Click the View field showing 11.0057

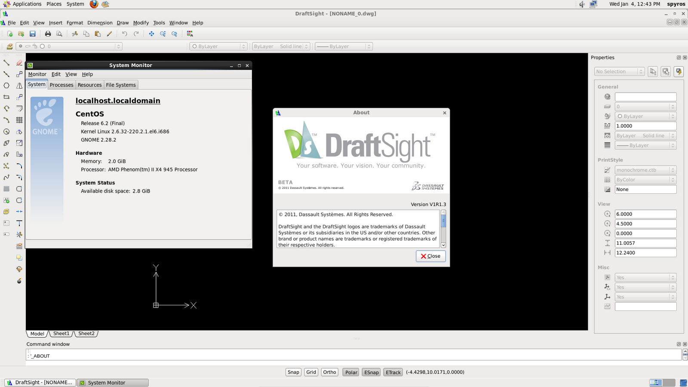(645, 243)
